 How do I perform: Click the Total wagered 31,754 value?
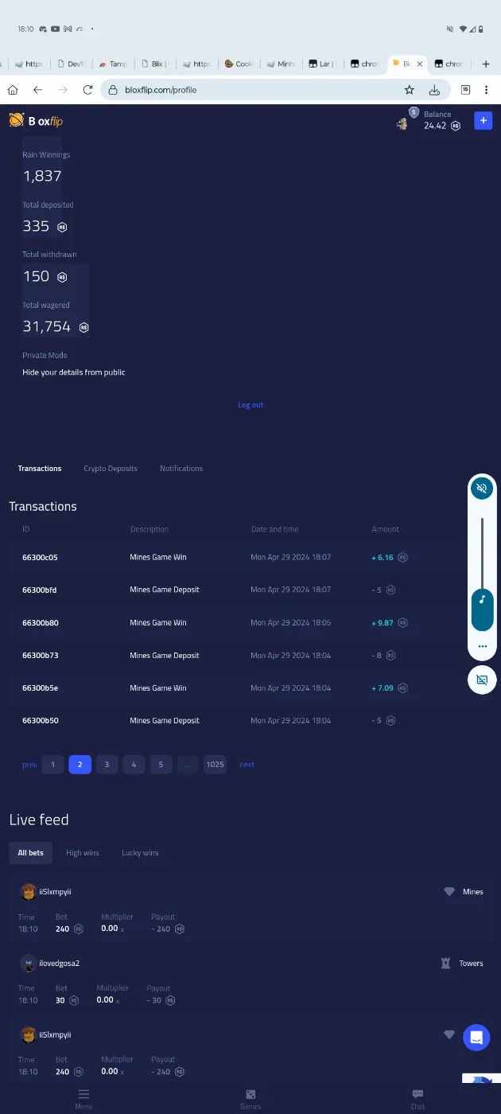[x=47, y=327]
